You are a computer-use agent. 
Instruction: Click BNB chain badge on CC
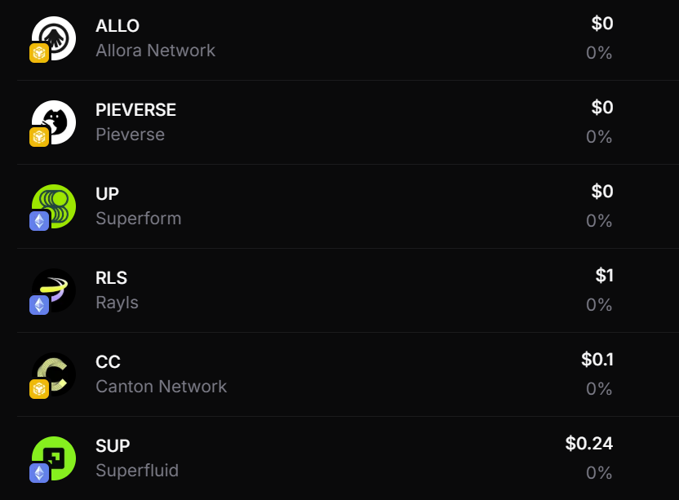pos(39,389)
